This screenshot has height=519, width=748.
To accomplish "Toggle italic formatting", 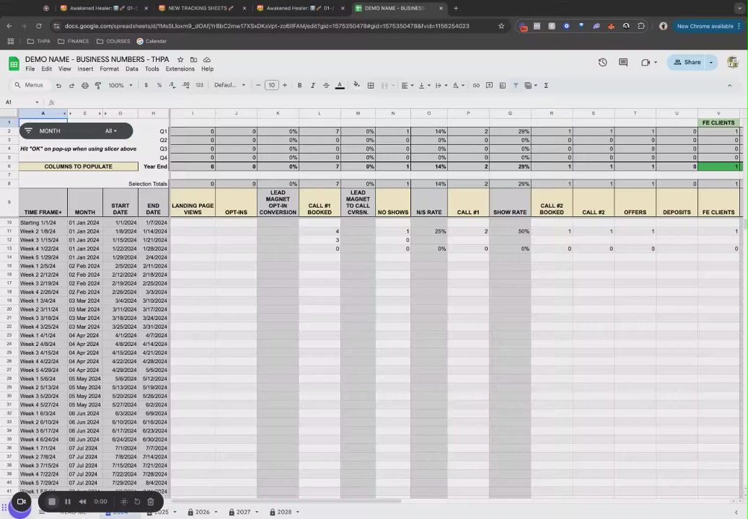I will pos(313,85).
